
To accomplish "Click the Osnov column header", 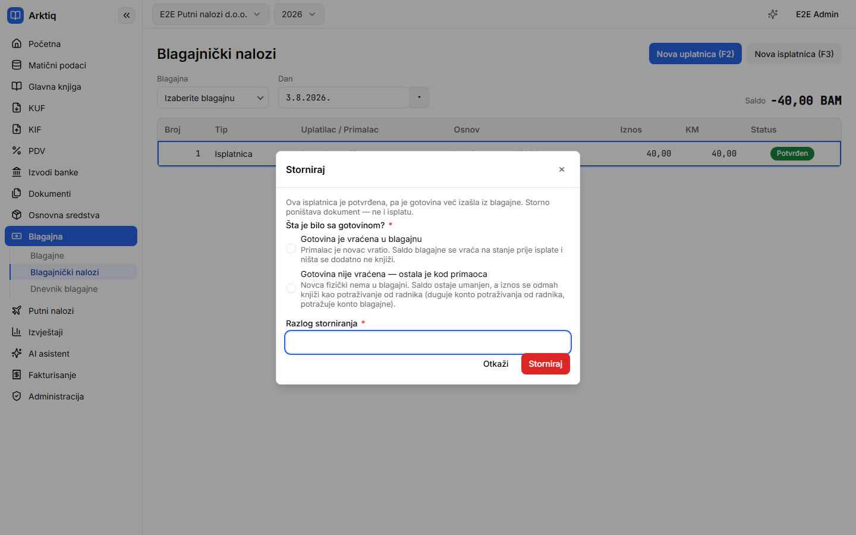I will point(466,130).
